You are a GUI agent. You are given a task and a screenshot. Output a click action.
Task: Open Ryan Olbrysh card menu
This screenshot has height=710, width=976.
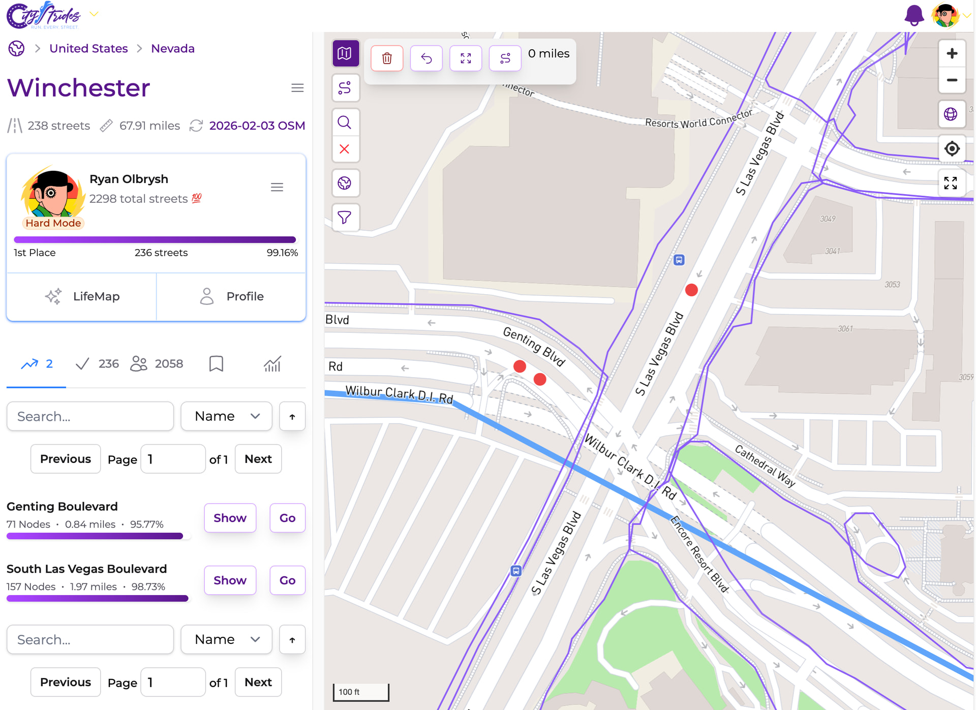(277, 188)
